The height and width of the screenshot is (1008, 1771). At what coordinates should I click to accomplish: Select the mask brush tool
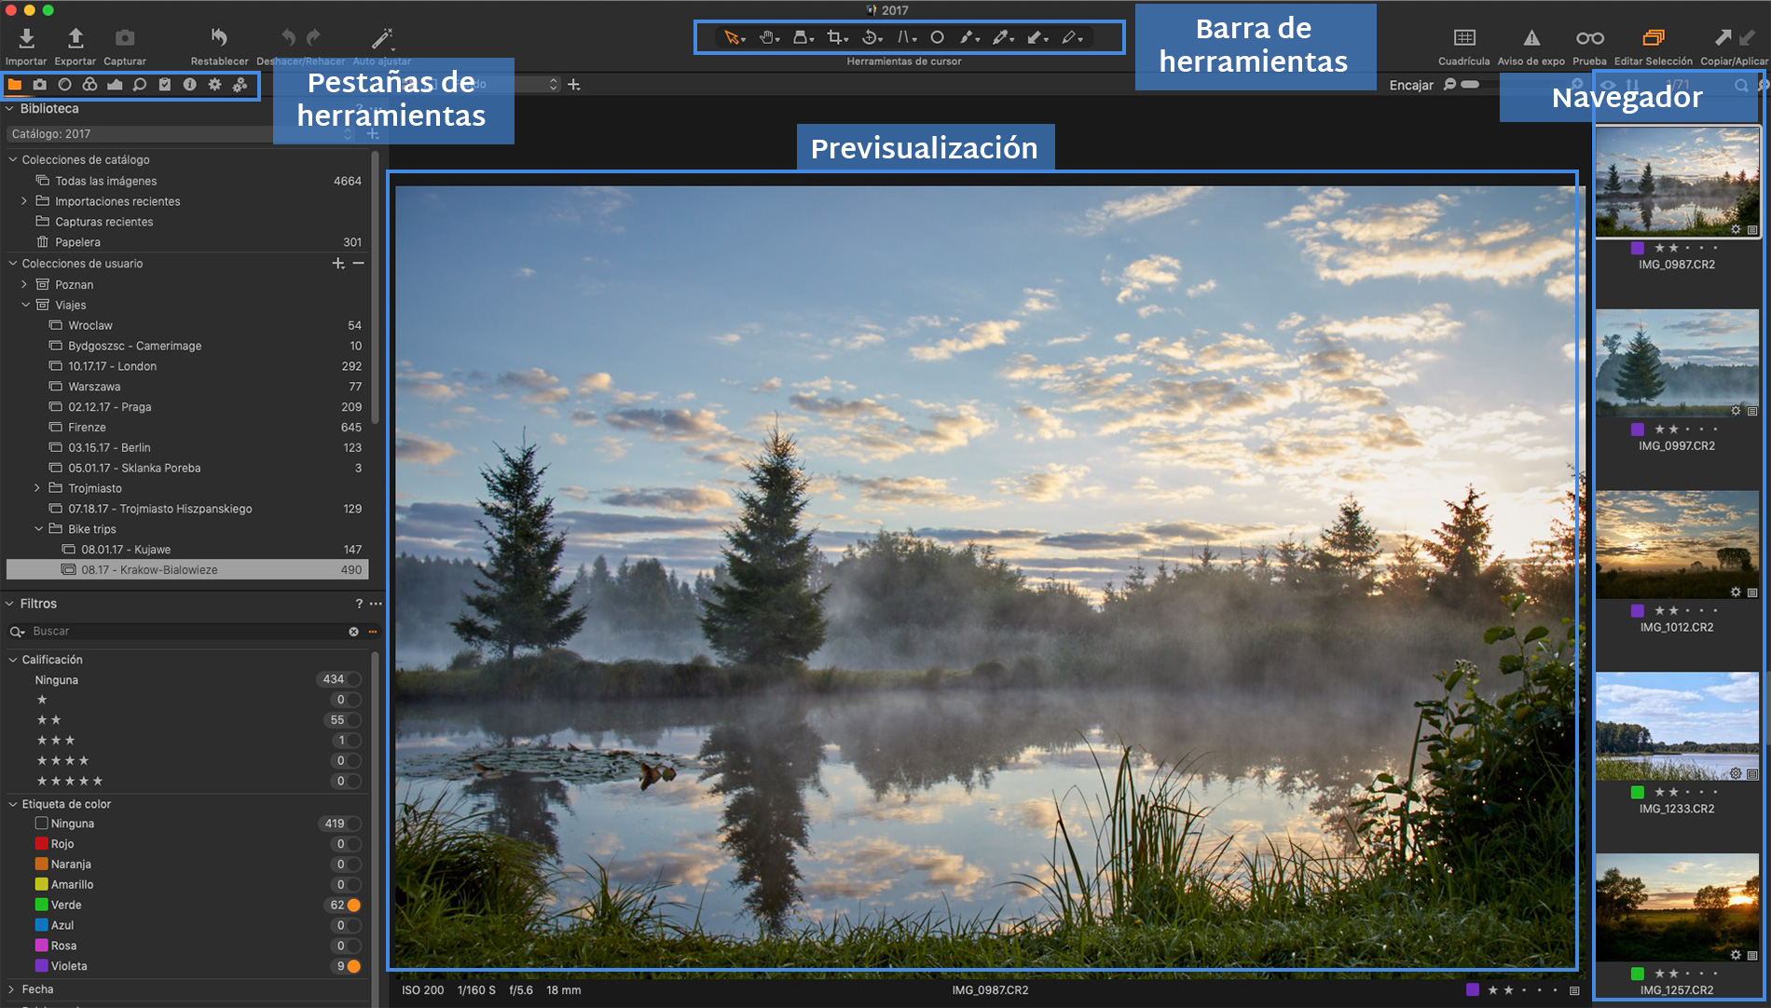tap(968, 37)
